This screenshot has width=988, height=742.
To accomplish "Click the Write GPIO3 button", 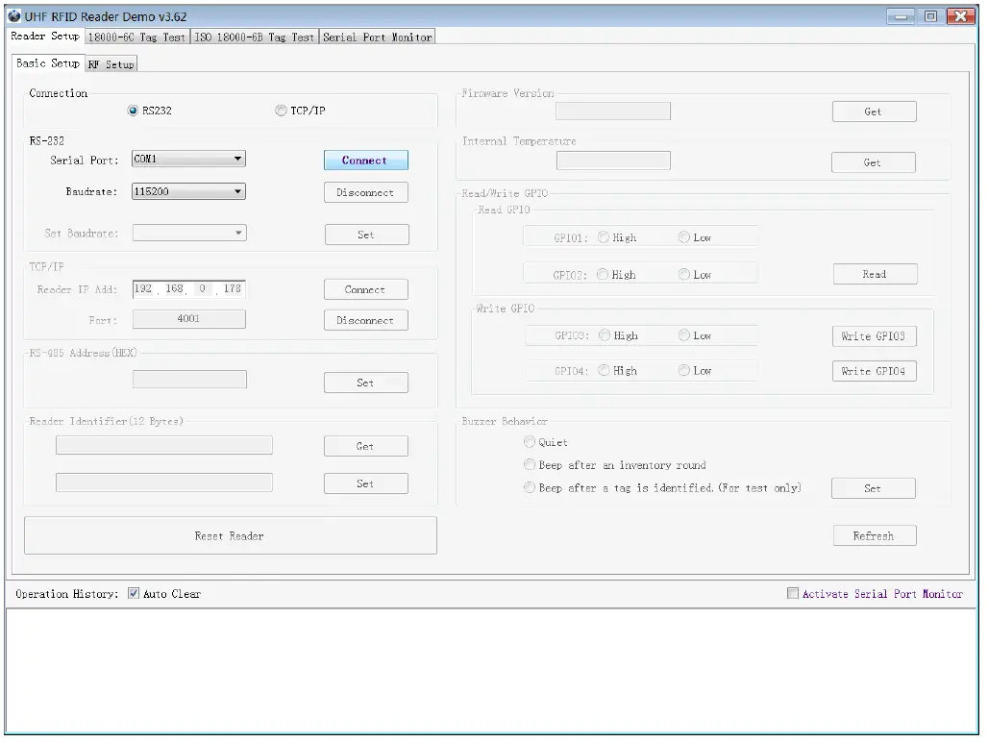I will [x=873, y=335].
